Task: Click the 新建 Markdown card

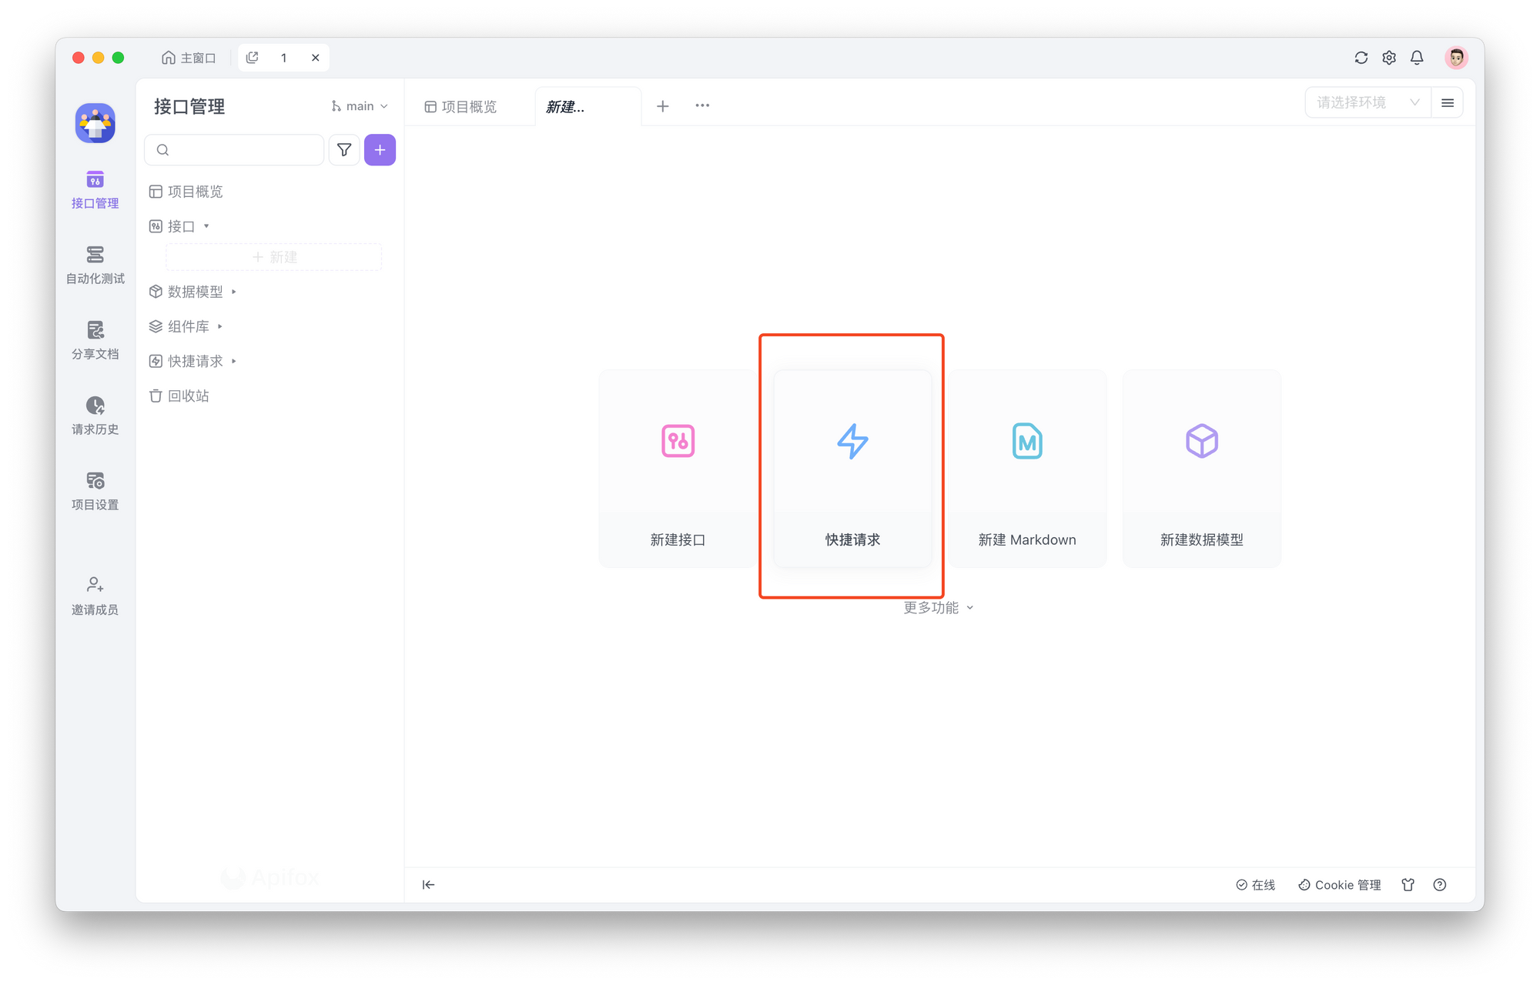Action: [1027, 469]
